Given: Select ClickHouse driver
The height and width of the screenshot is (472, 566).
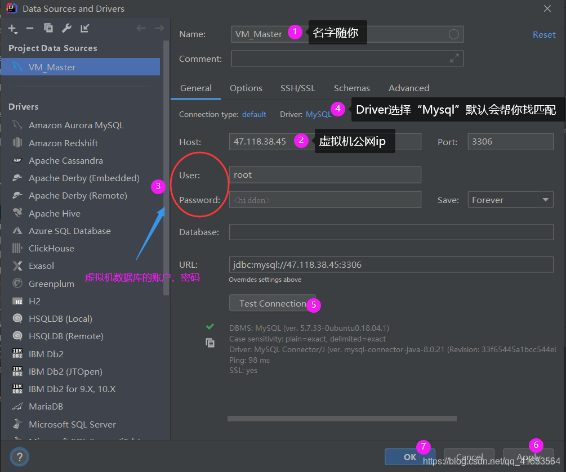Looking at the screenshot, I should point(52,248).
